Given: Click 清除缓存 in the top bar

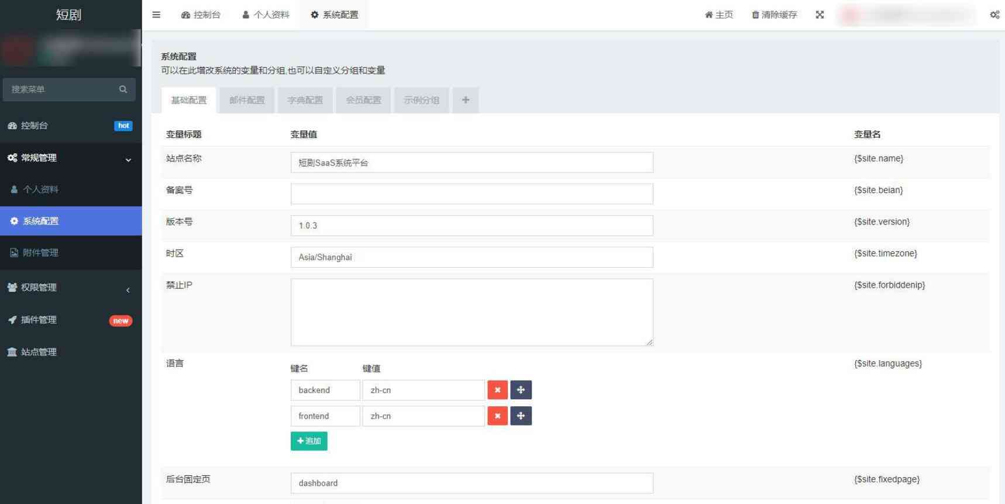Looking at the screenshot, I should pos(774,15).
